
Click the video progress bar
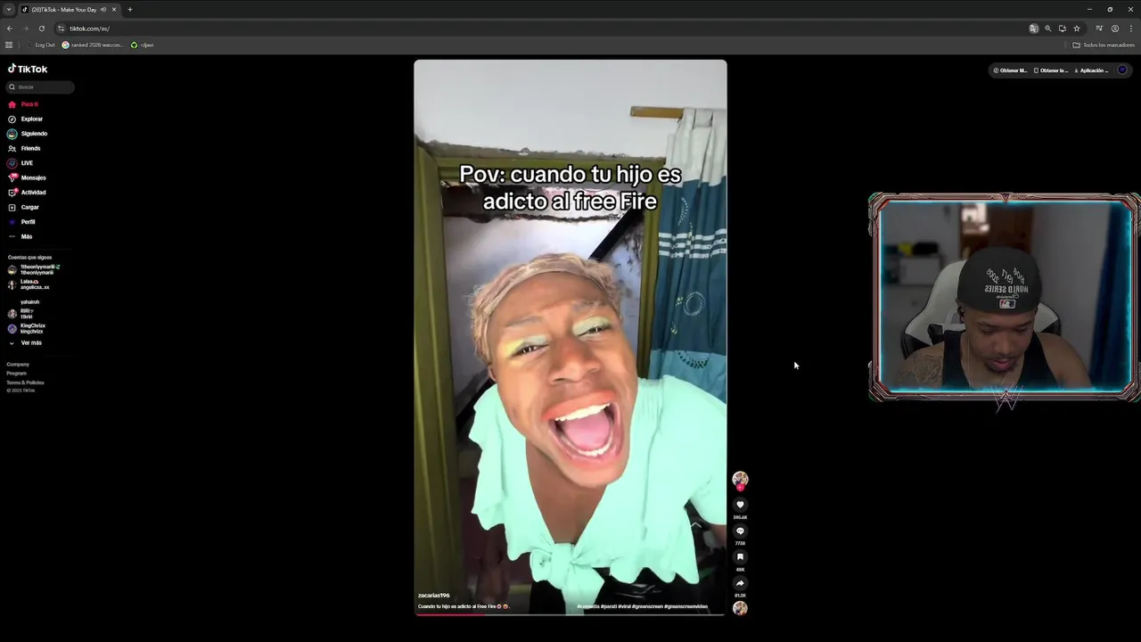[x=570, y=613]
